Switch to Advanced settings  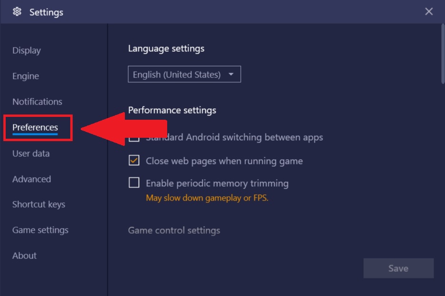tap(32, 179)
